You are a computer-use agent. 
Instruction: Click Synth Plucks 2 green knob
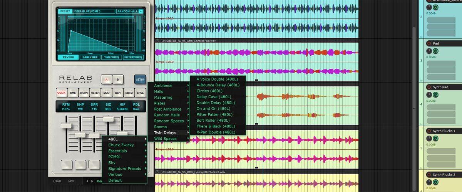[435, 182]
